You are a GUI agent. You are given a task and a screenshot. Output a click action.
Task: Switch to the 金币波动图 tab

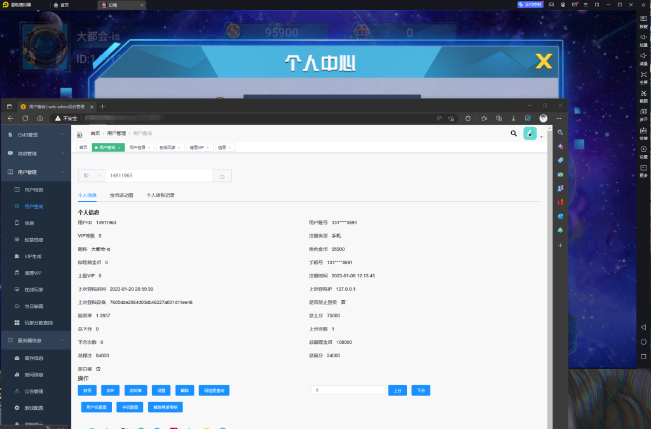pos(121,195)
